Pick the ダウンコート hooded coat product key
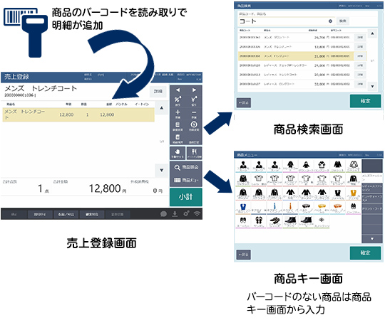385x320 pixels. point(306,166)
